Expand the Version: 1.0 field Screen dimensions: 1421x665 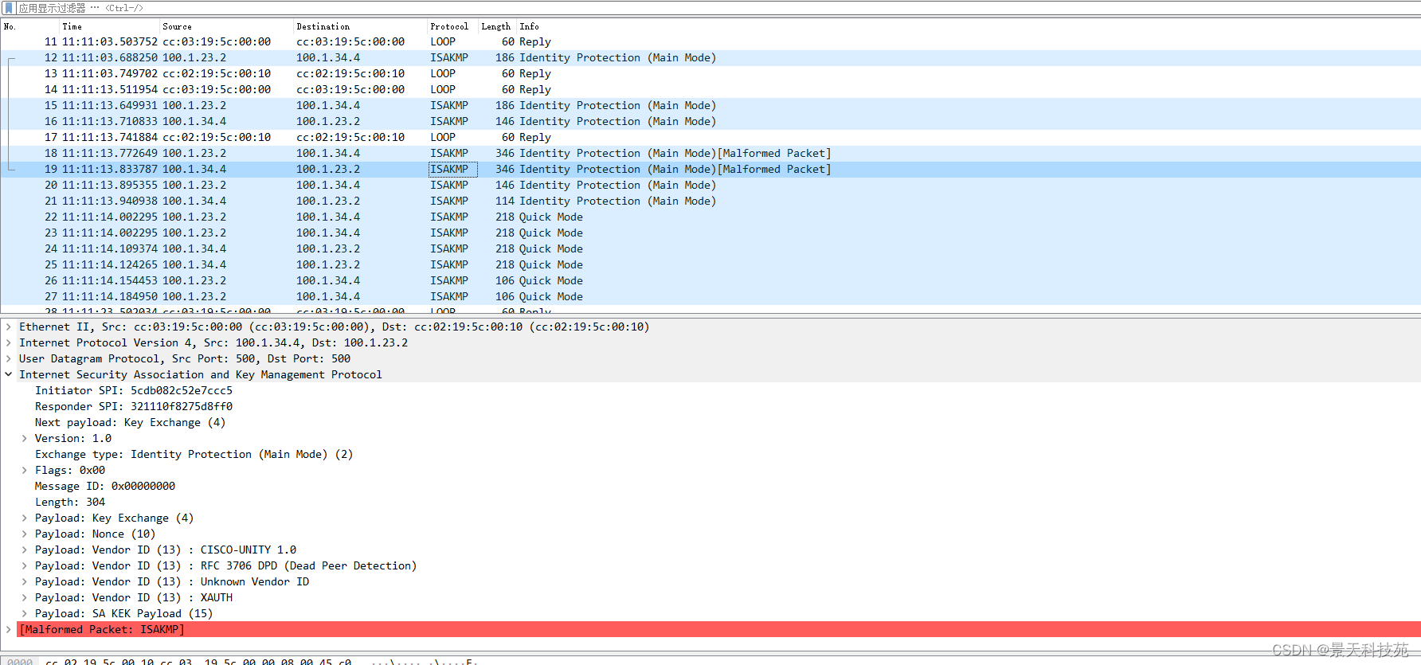[x=25, y=438]
